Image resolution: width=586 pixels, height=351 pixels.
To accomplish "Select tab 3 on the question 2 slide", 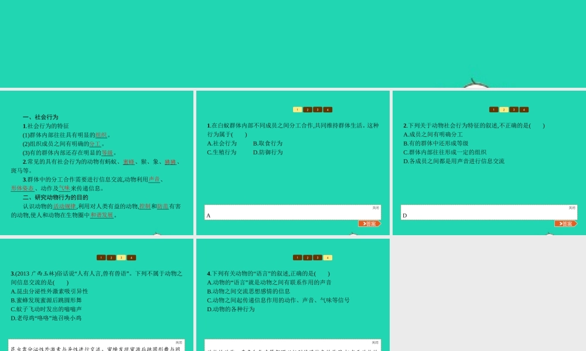I will coord(514,109).
